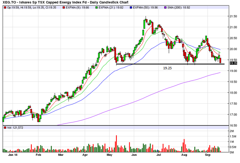Click the 20.00 price axis label
240x163 pixels.
[233, 49]
